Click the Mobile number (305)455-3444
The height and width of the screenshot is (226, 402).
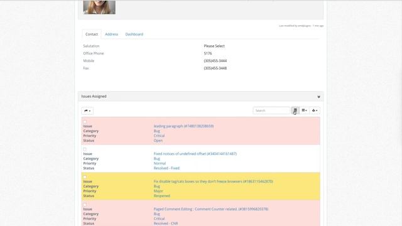(215, 61)
